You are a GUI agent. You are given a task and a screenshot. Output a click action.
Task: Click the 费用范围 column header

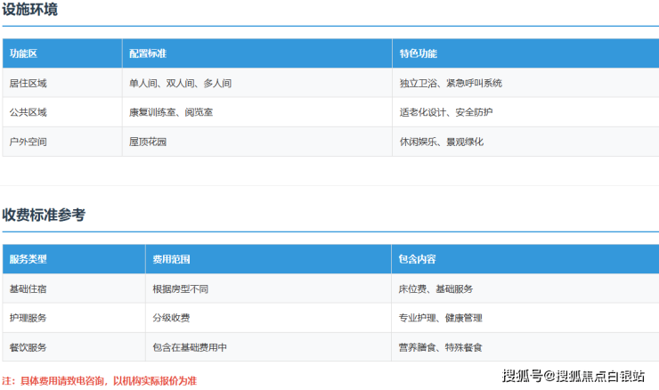click(x=171, y=259)
